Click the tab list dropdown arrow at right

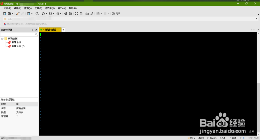point(258,30)
